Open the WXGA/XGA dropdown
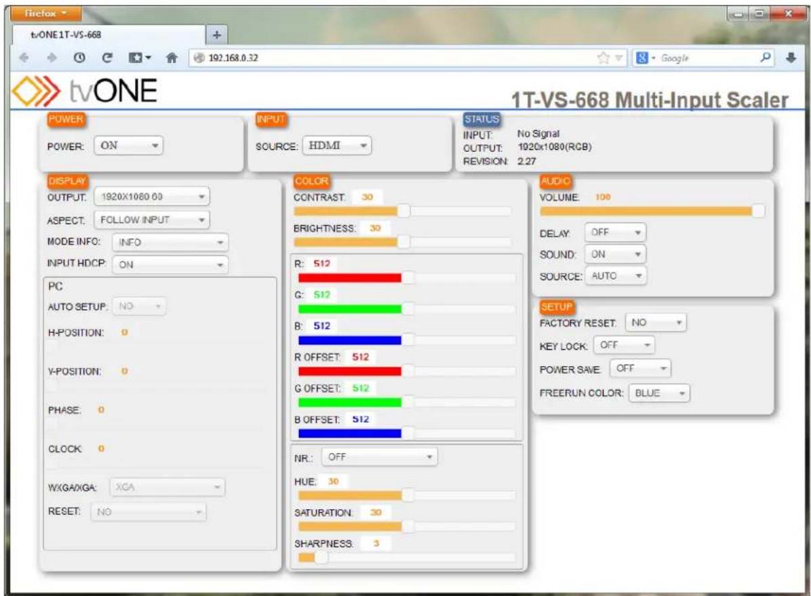 point(167,488)
